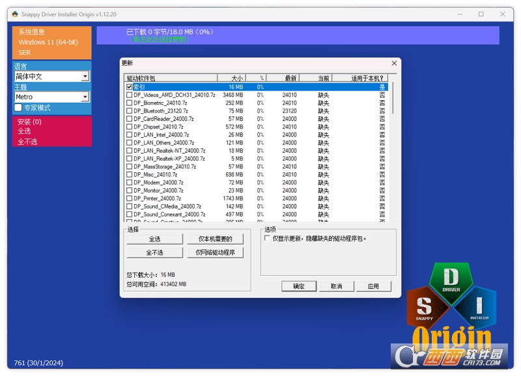
Task: Sort by % column header
Action: (256, 78)
